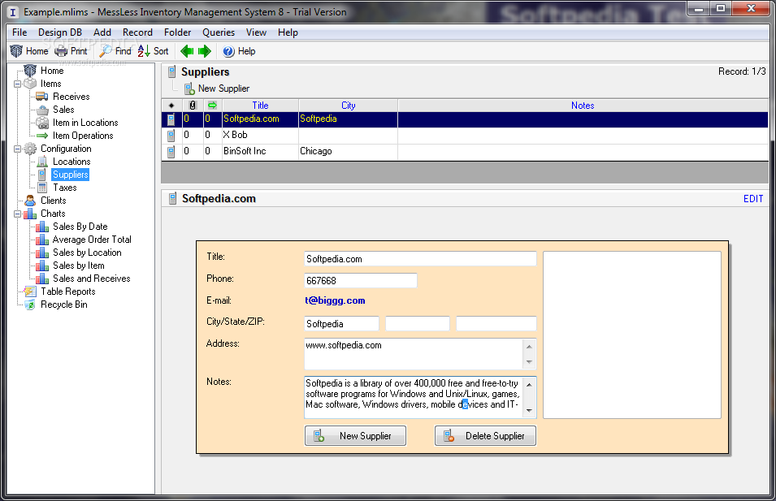Click the green arrow column header
The width and height of the screenshot is (776, 501).
pyautogui.click(x=212, y=106)
